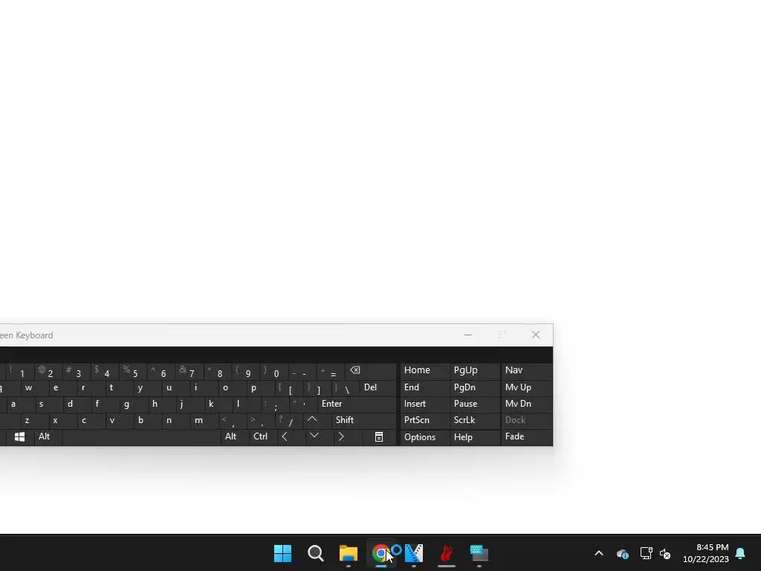Click the context menu key icon
Viewport: 761px width, 571px height.
379,437
